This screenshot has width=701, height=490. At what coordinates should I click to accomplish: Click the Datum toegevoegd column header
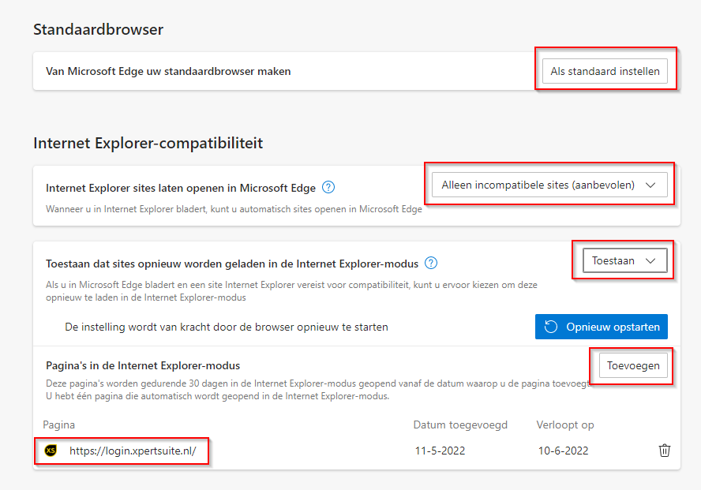460,425
